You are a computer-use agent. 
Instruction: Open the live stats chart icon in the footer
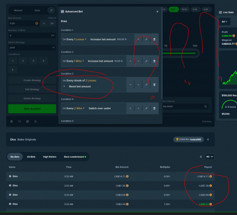(27, 122)
